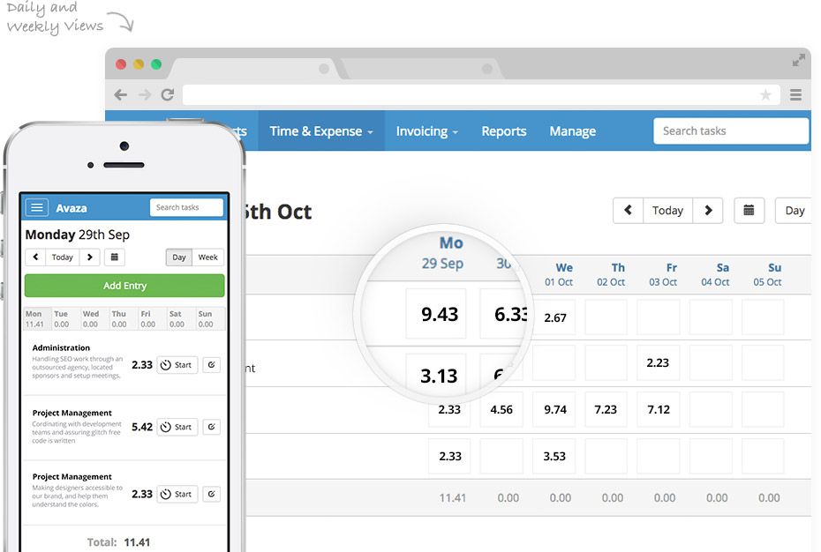The image size is (821, 552).
Task: Reload the page with the browser refresh icon
Action: tap(168, 94)
